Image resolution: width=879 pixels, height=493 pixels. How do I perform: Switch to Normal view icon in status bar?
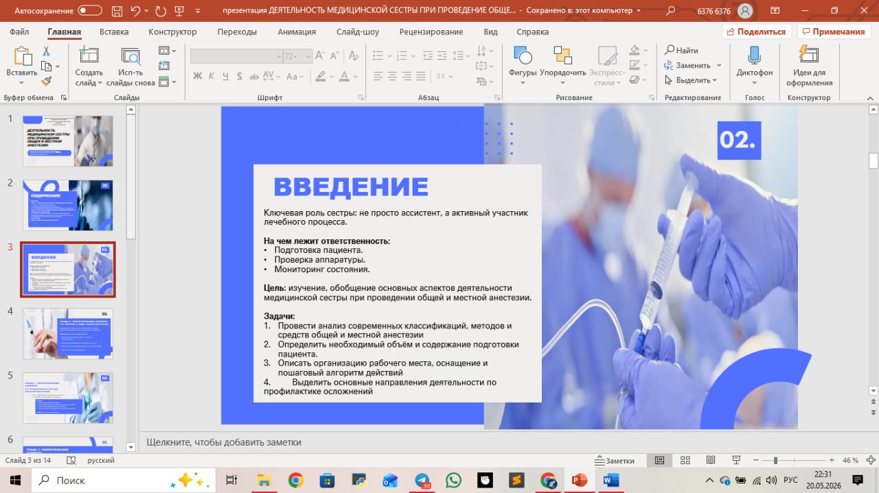[659, 461]
